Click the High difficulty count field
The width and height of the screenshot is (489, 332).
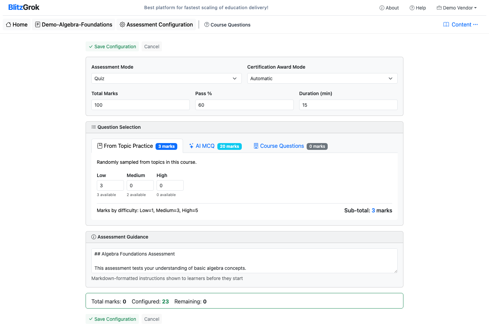pos(170,186)
